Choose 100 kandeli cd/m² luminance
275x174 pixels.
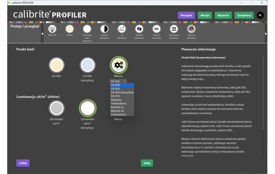(x=56, y=108)
